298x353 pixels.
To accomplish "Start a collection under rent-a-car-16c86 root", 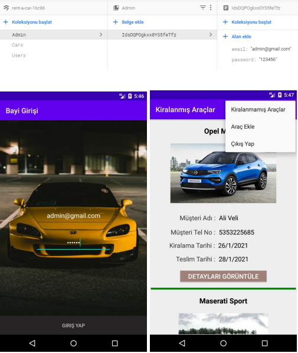I will pos(32,22).
